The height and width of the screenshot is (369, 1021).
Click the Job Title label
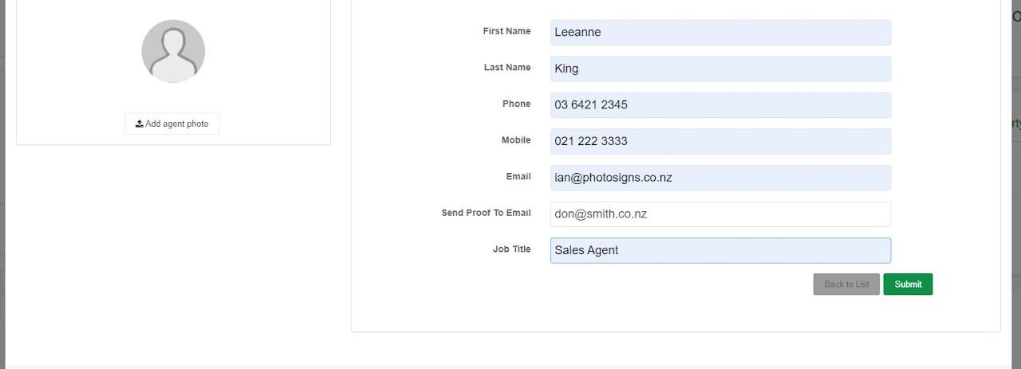tap(511, 249)
